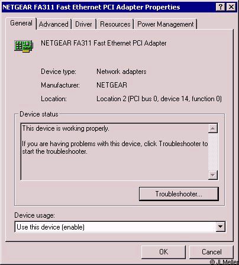This screenshot has height=265, width=239.
Task: Click the question mark help button
Action: coord(221,7)
